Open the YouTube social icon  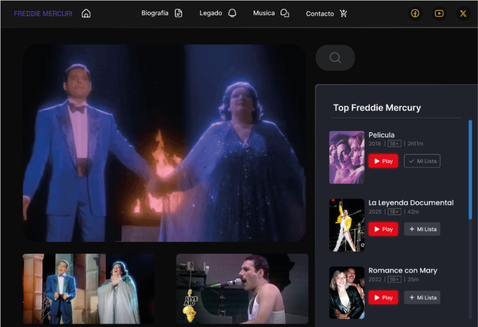point(439,14)
